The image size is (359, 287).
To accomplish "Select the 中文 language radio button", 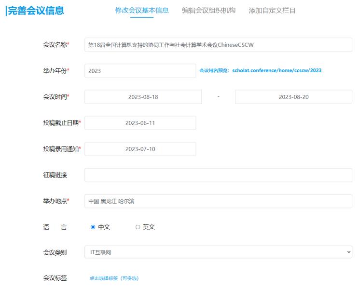I will point(93,227).
